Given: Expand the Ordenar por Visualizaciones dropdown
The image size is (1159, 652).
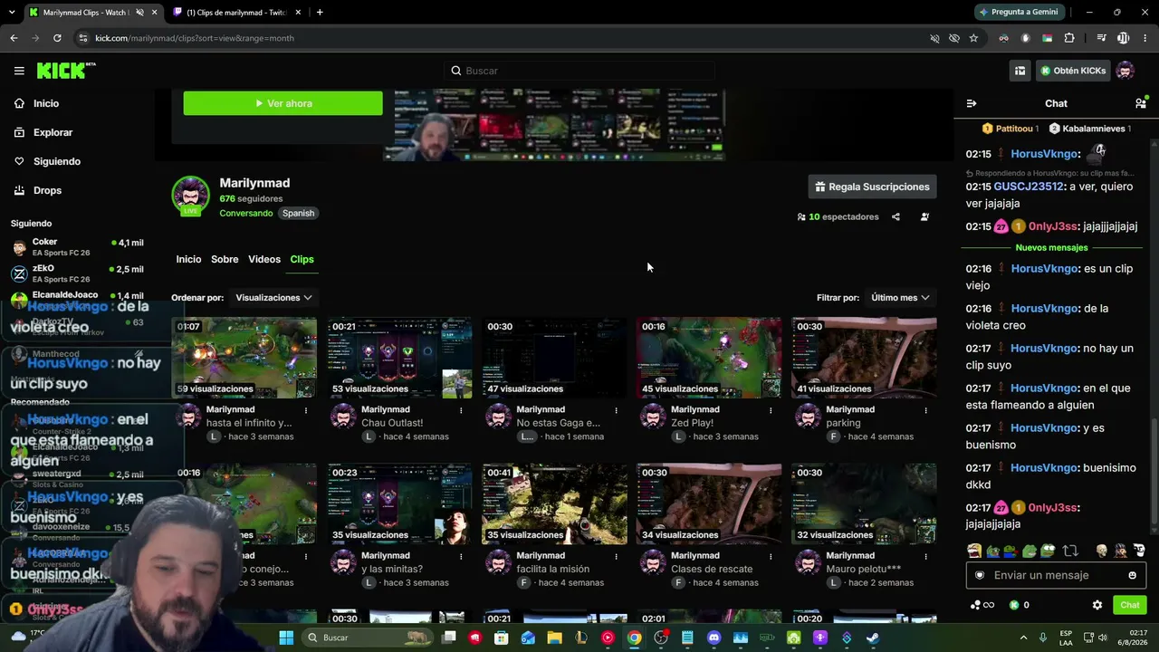Looking at the screenshot, I should point(273,298).
